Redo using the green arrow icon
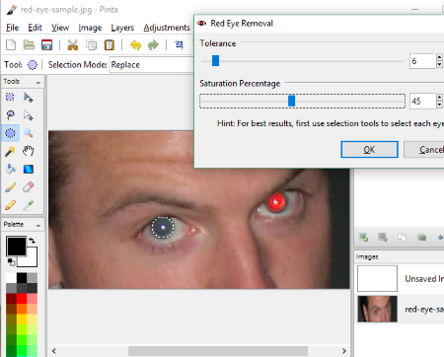This screenshot has width=444, height=357. [153, 44]
